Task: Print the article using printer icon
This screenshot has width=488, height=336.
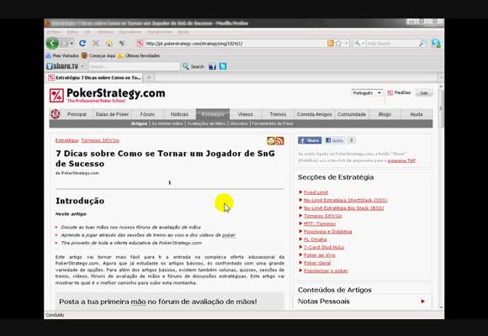Action: 271,140
